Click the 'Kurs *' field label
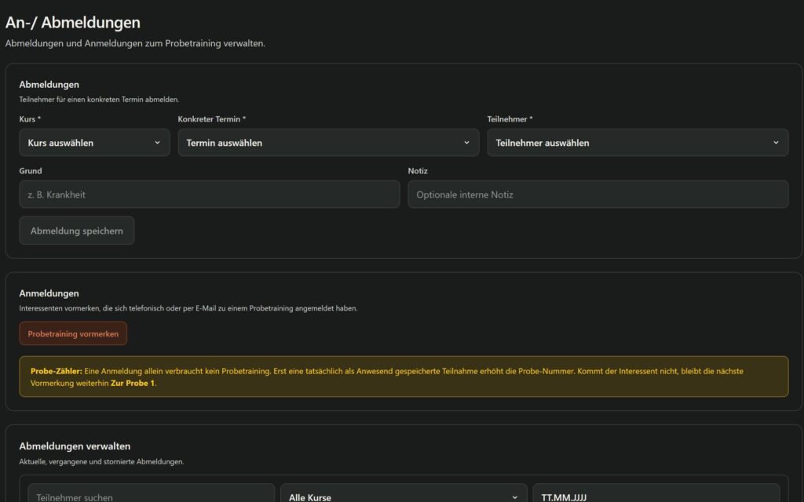 (30, 119)
